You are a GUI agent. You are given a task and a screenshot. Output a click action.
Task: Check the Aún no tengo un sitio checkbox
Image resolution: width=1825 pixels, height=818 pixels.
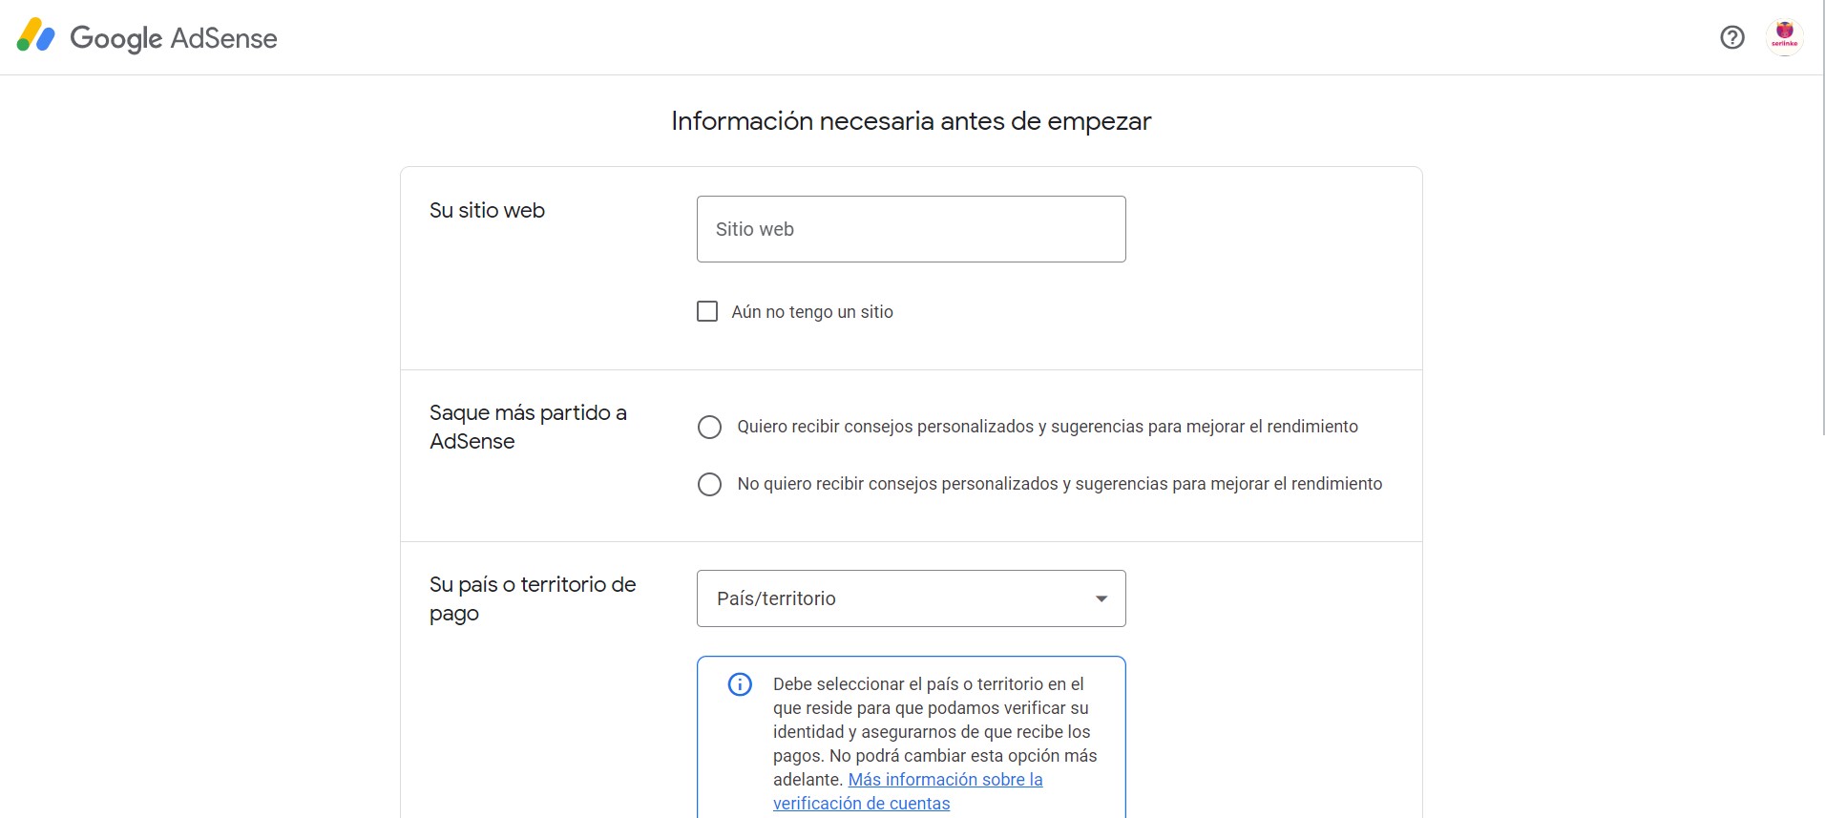tap(707, 311)
